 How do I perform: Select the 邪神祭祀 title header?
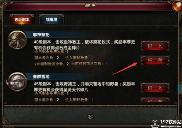[41, 35]
